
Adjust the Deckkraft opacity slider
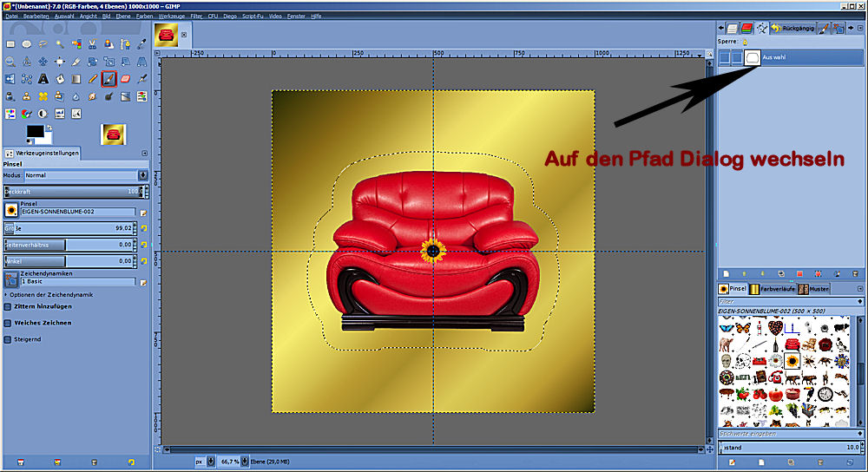pos(74,192)
